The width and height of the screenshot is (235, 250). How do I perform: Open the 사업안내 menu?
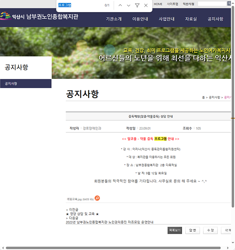(166, 19)
